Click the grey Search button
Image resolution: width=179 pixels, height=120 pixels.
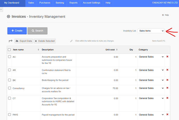tap(37, 31)
